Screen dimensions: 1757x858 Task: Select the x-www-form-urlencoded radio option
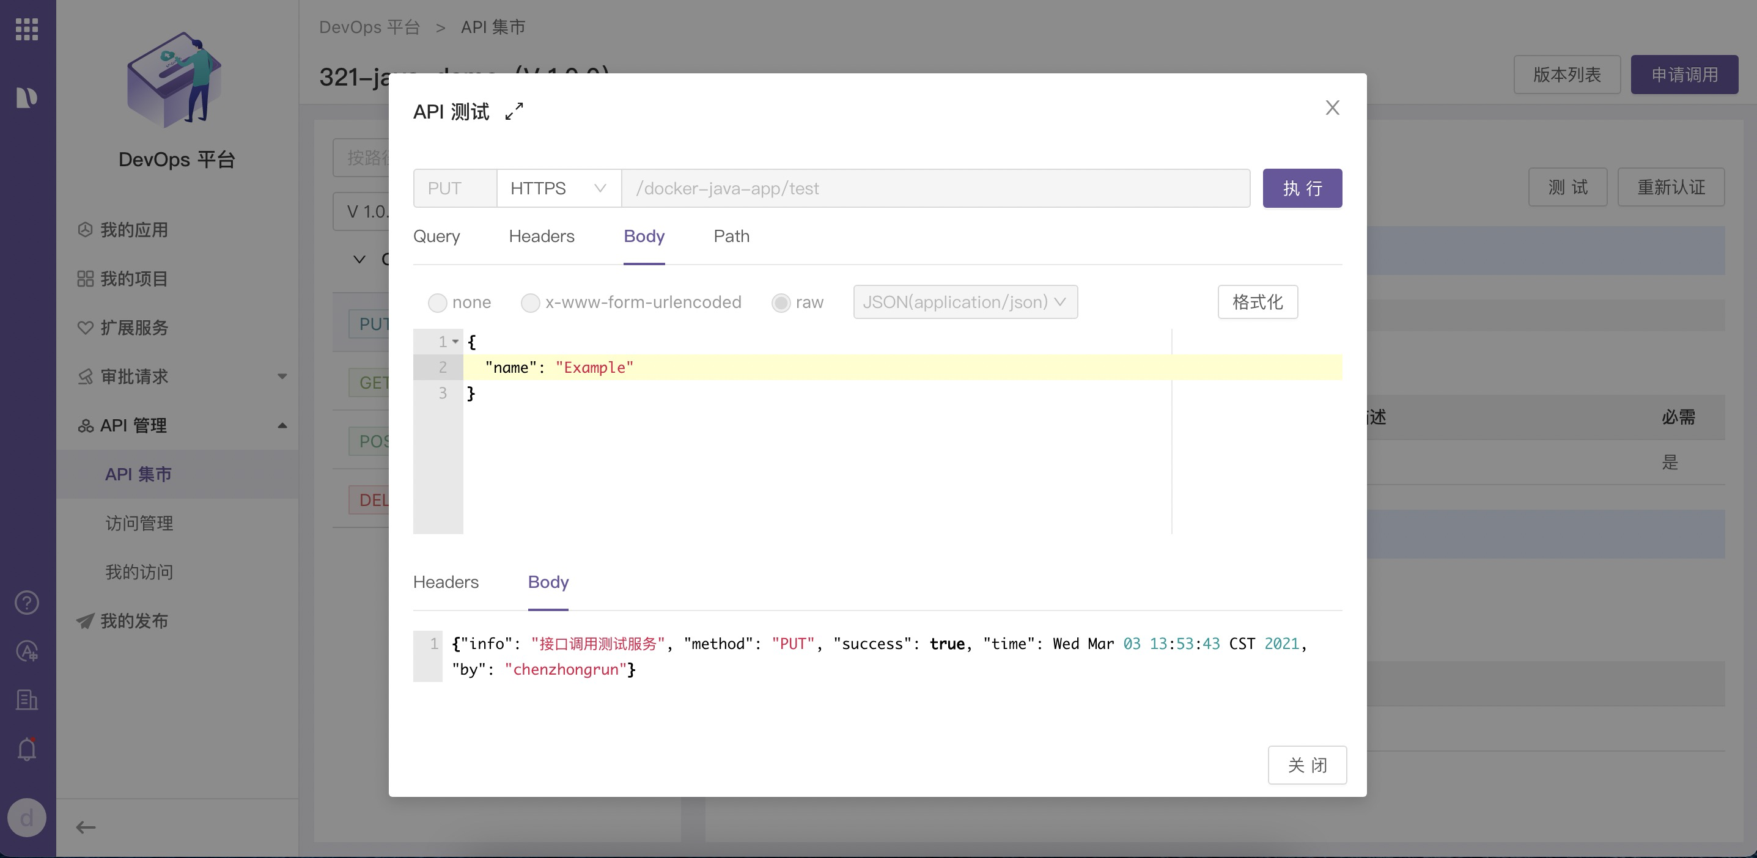[x=530, y=303]
